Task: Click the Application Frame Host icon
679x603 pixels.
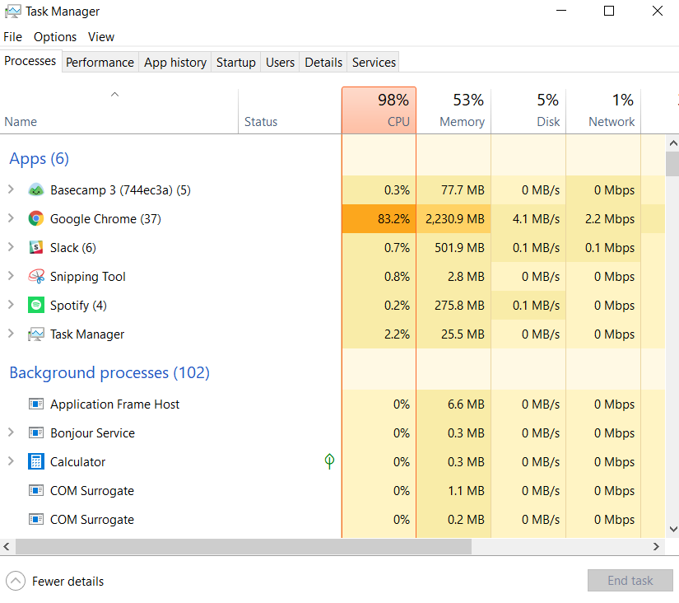Action: tap(36, 404)
